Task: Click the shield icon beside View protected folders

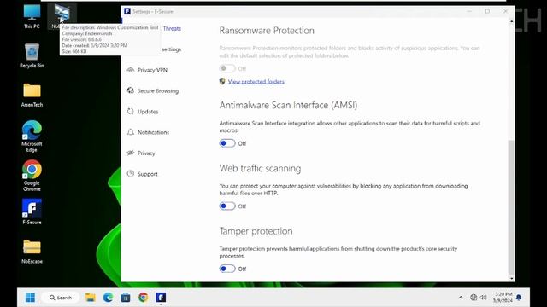Action: (x=222, y=82)
